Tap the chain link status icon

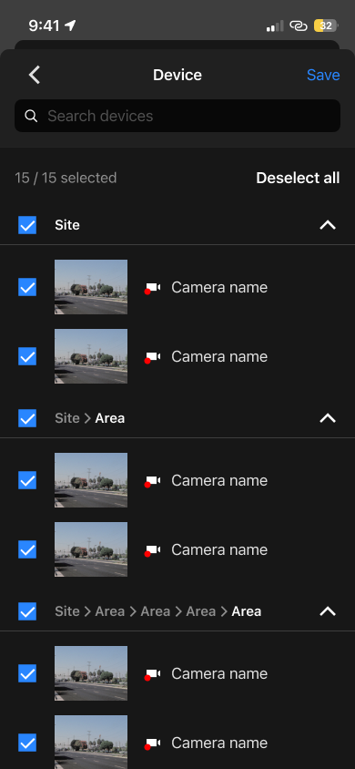[299, 26]
